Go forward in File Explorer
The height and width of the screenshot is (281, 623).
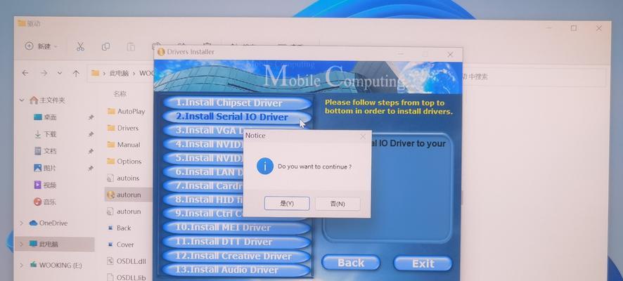pyautogui.click(x=44, y=73)
